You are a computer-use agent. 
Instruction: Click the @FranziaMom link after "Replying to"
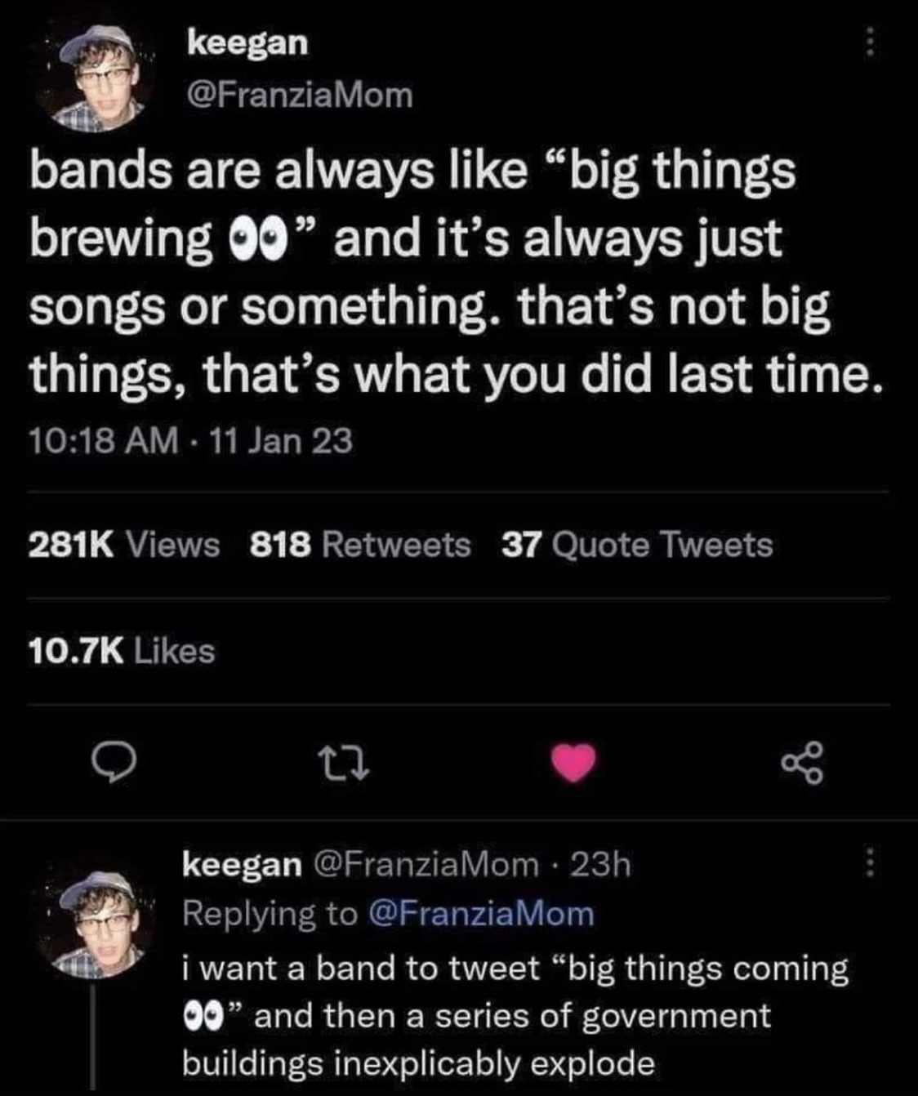point(482,913)
